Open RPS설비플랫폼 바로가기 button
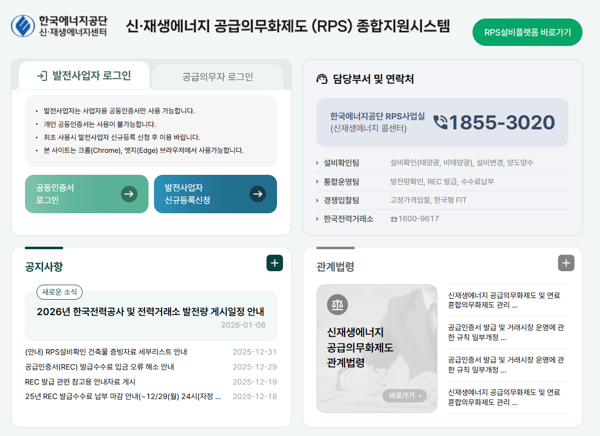Screen dimensions: 600x436 527,32
